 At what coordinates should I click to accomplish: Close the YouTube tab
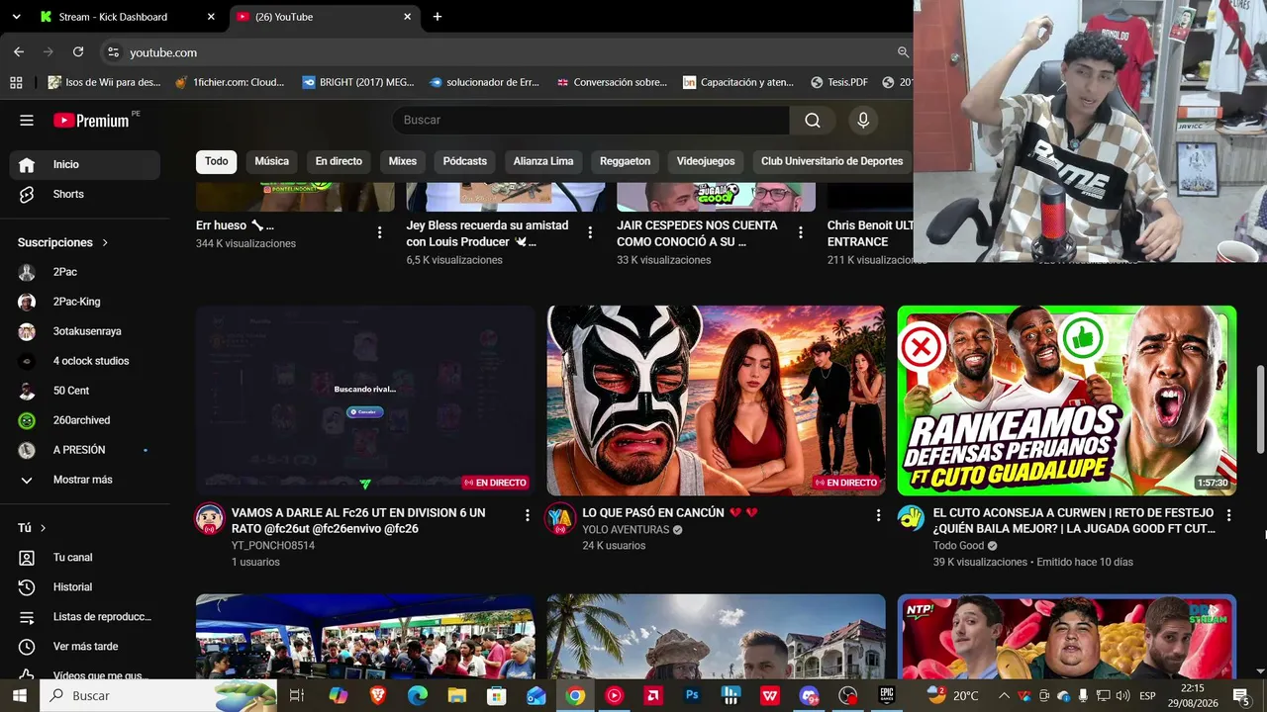coord(407,17)
